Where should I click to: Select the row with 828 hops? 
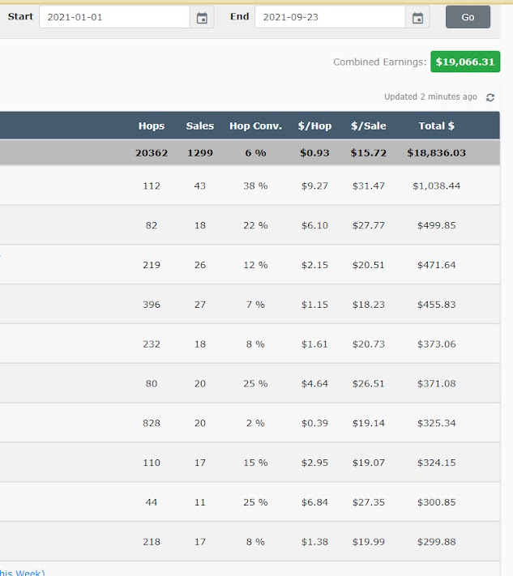[x=250, y=423]
